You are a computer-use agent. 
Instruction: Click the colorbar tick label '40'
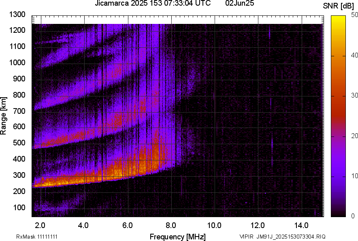[354, 55]
